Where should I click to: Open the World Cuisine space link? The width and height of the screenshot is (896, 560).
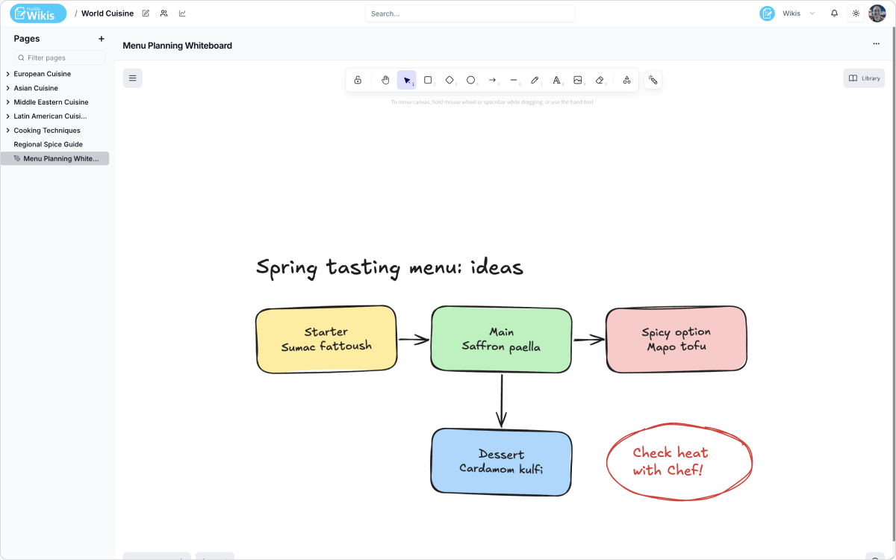(x=108, y=13)
